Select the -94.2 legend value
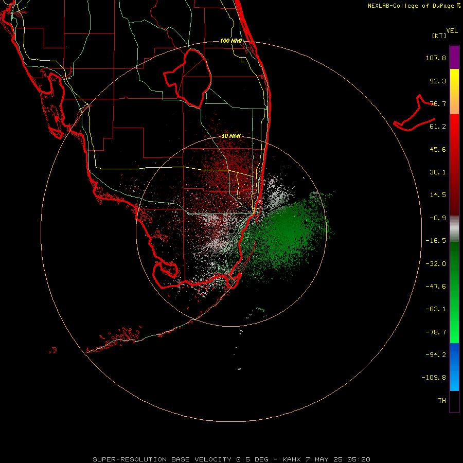Screen dimensions: 463x463 436,355
